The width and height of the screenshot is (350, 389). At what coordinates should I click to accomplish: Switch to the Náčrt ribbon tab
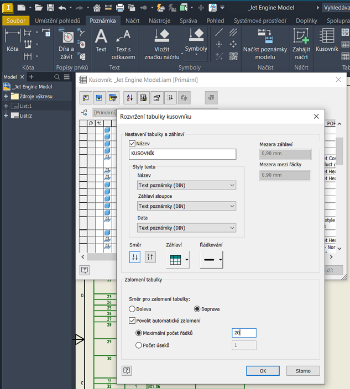[132, 20]
